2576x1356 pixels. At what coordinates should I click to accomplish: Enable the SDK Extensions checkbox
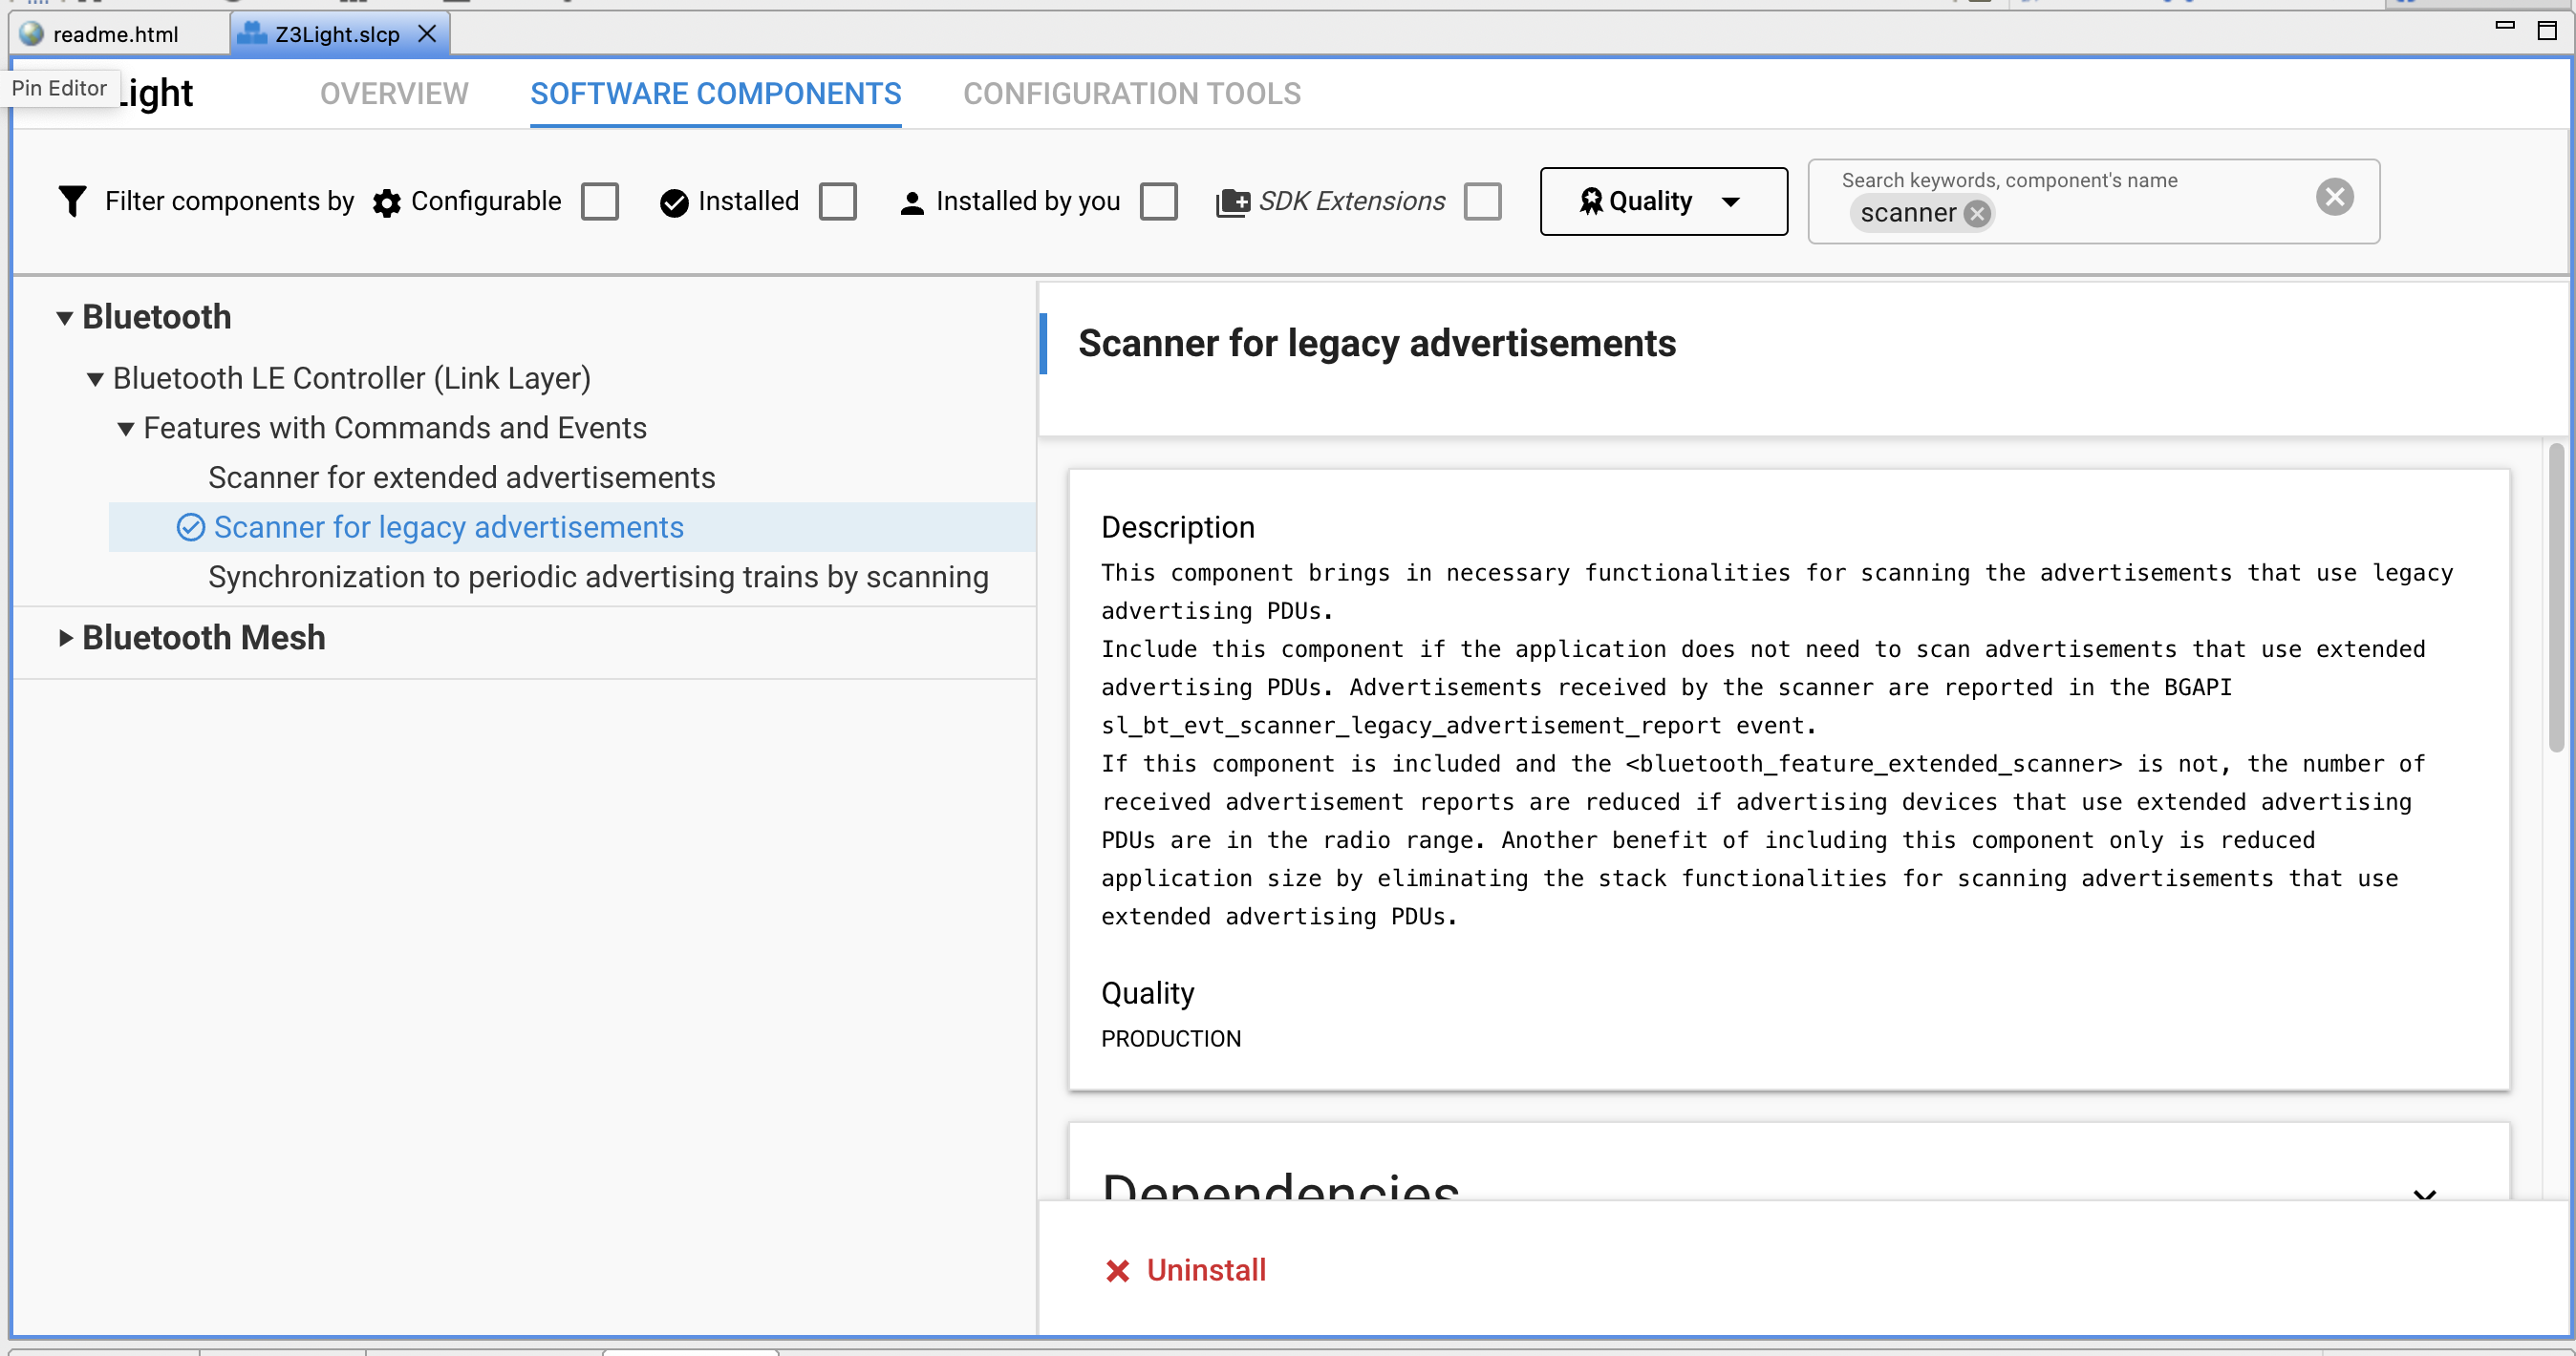[1483, 201]
